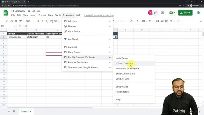Open Apps Script from Extensions menu
This screenshot has width=204, height=115.
click(x=87, y=31)
